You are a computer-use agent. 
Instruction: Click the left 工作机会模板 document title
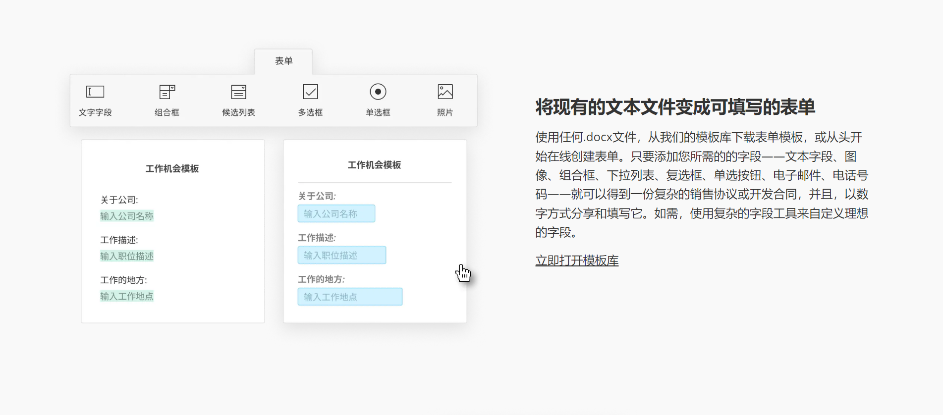pyautogui.click(x=172, y=169)
